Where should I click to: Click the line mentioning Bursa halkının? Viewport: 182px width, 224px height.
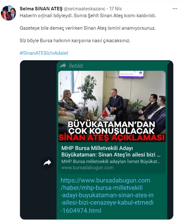pos(75,41)
